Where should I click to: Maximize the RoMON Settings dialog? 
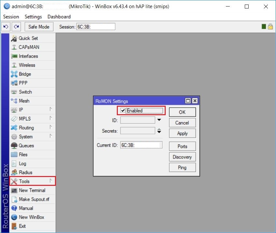pyautogui.click(x=188, y=101)
